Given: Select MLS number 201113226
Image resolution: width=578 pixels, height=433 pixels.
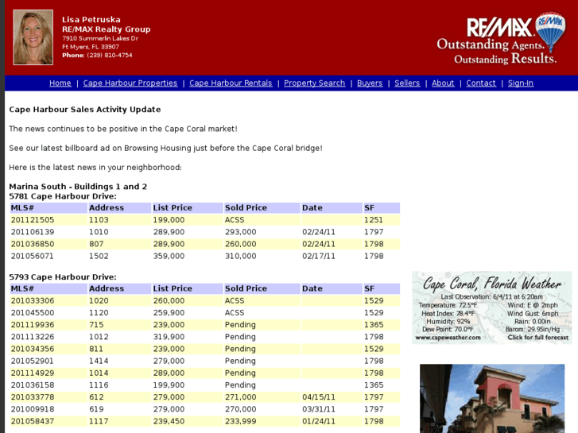Looking at the screenshot, I should (33, 337).
